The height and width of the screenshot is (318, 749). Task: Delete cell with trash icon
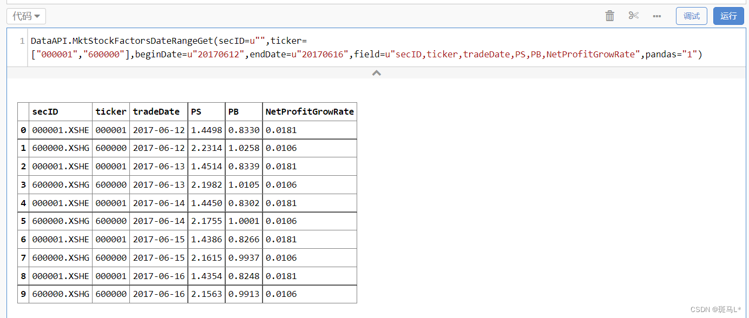(x=610, y=16)
